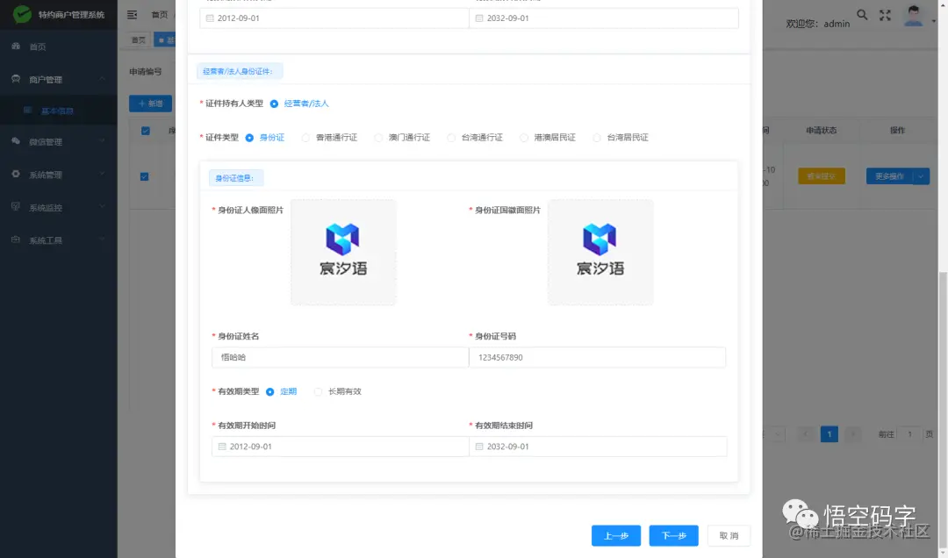Expand the 系统监控 menu chevron
Viewport: 948px width, 558px height.
(102, 206)
